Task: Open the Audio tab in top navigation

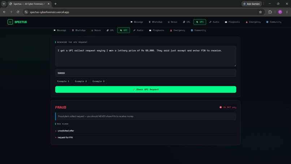Action: (x=214, y=22)
